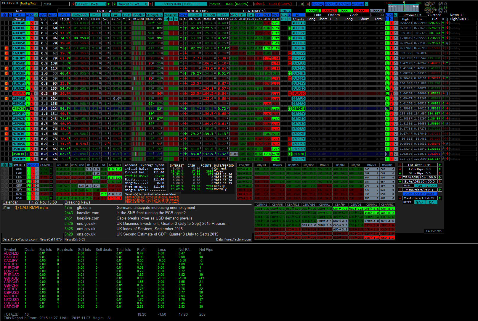This screenshot has width=478, height=321.
Task: Click the short/long sentiment meter
Action: tap(403, 8)
